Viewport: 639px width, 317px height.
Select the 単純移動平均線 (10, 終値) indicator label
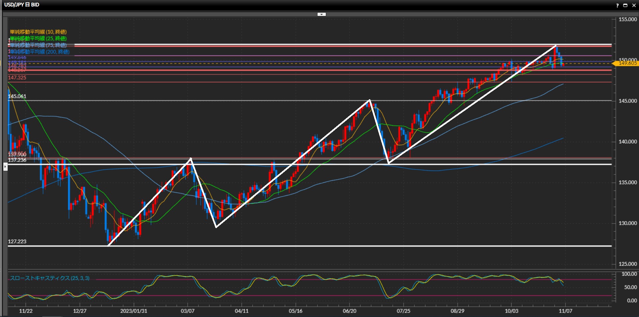pos(38,32)
